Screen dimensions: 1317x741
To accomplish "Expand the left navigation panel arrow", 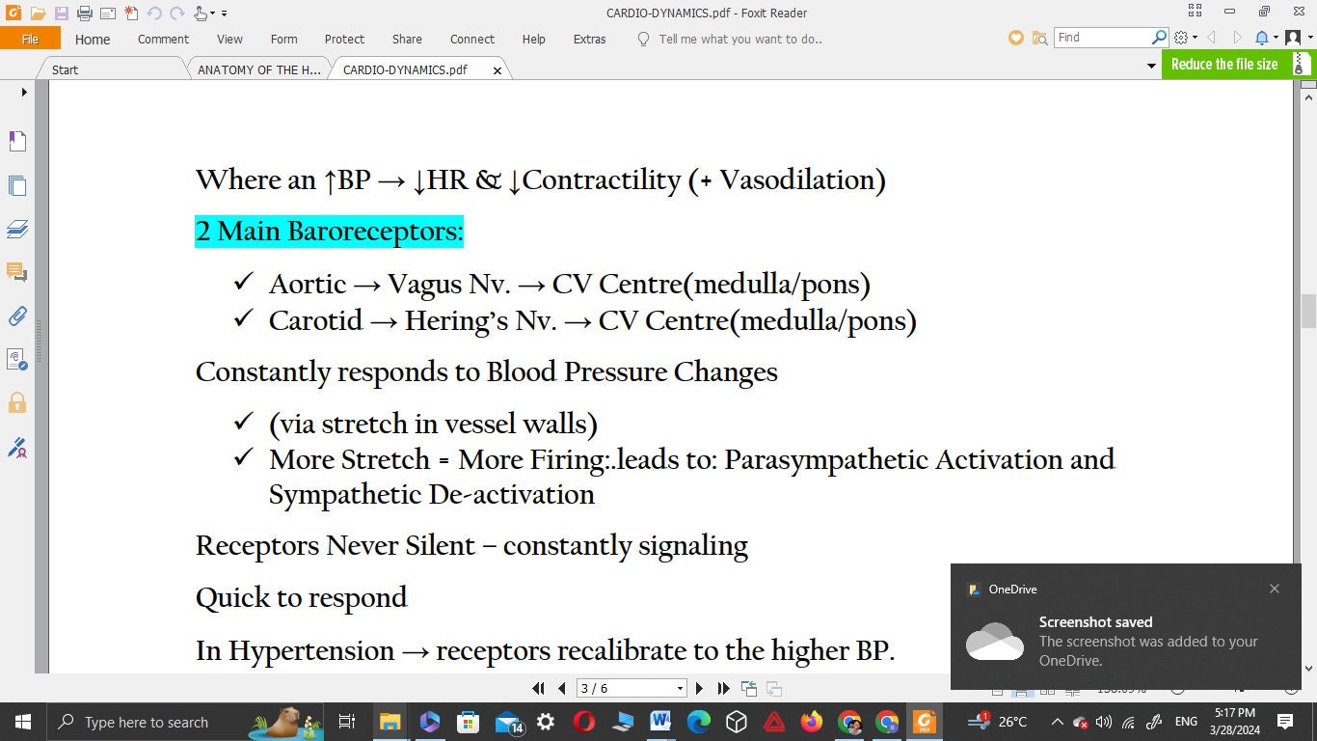I will click(24, 93).
